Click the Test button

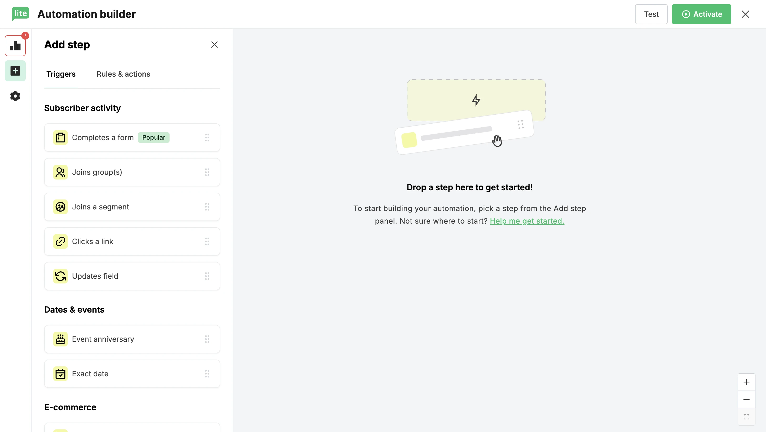point(651,14)
